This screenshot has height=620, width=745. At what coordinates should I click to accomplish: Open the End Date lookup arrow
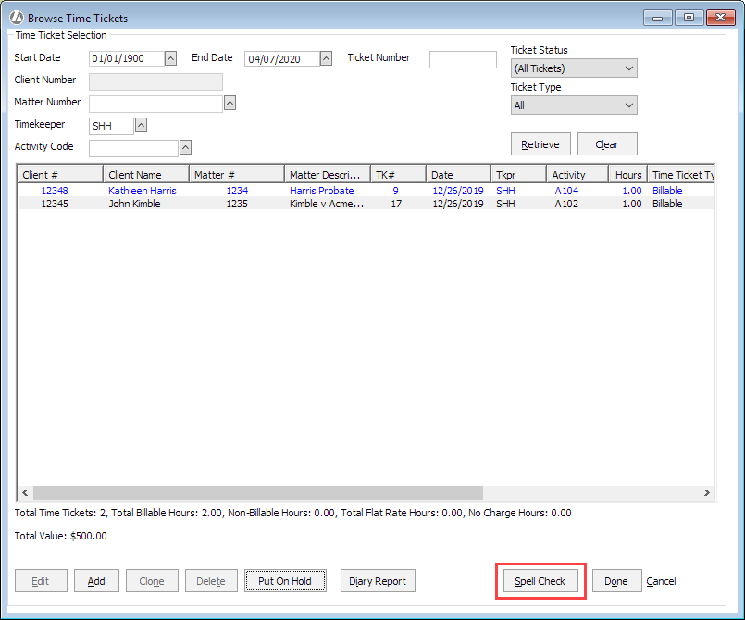pos(326,58)
